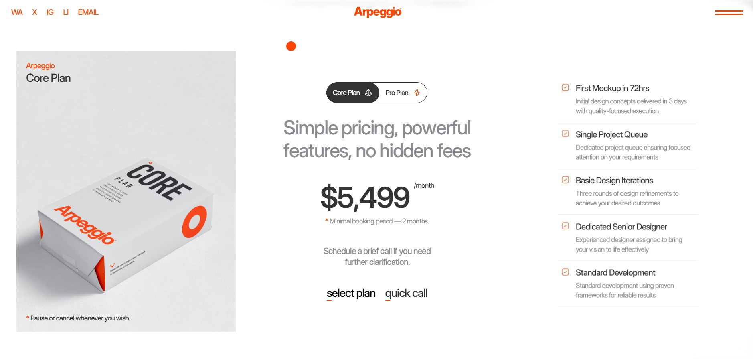Toggle between Core and Pro pricing plans
Screen dimensions: 753x359
tap(377, 93)
